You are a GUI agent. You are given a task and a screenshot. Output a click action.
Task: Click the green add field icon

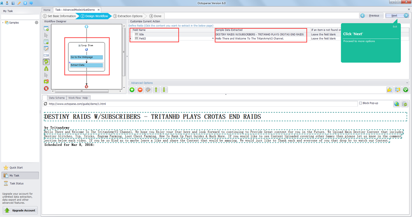132,90
